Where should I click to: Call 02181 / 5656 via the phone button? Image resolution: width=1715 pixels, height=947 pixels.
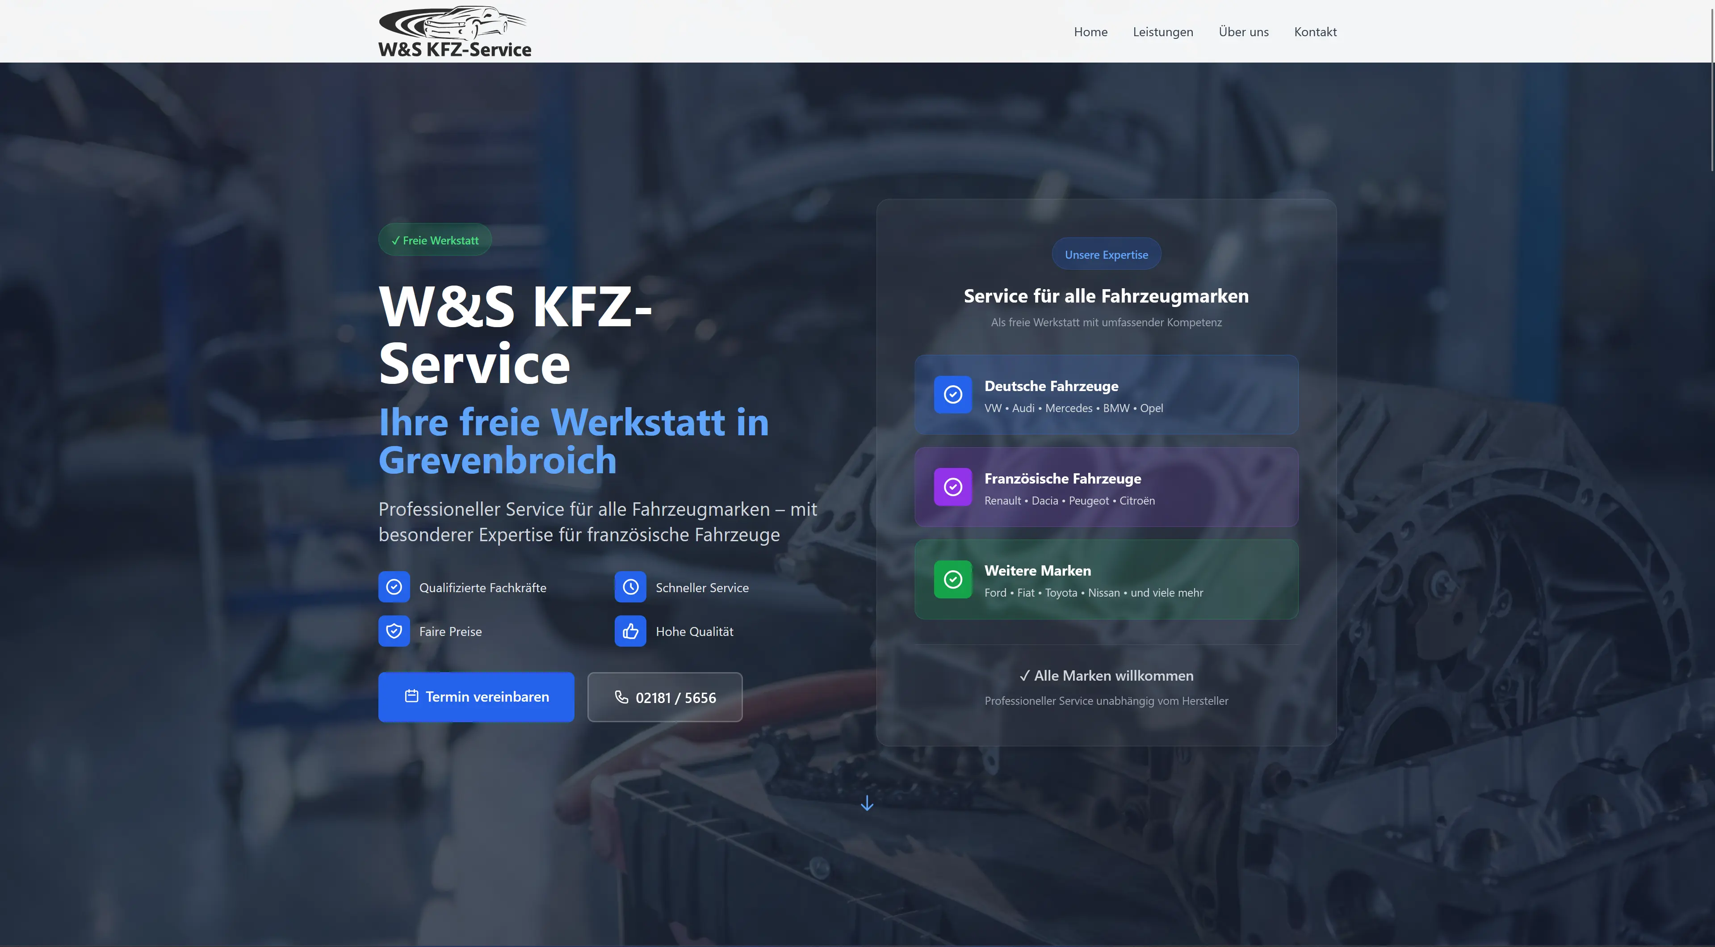(664, 697)
